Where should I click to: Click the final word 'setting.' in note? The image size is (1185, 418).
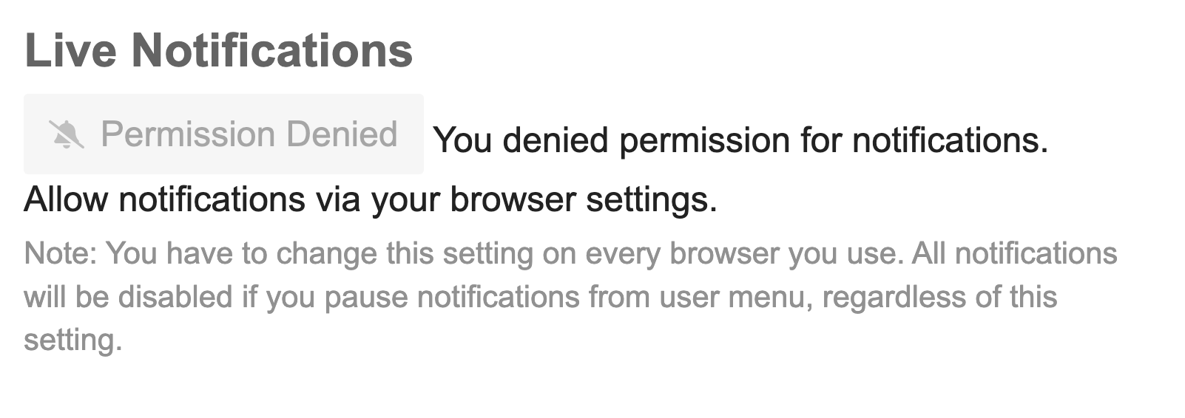pyautogui.click(x=72, y=340)
